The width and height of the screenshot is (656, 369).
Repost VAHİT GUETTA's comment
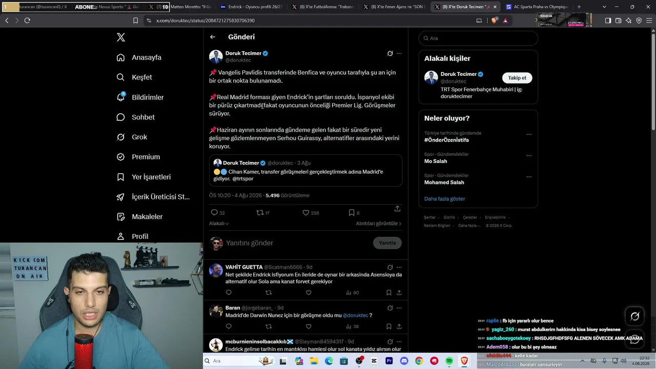point(269,293)
